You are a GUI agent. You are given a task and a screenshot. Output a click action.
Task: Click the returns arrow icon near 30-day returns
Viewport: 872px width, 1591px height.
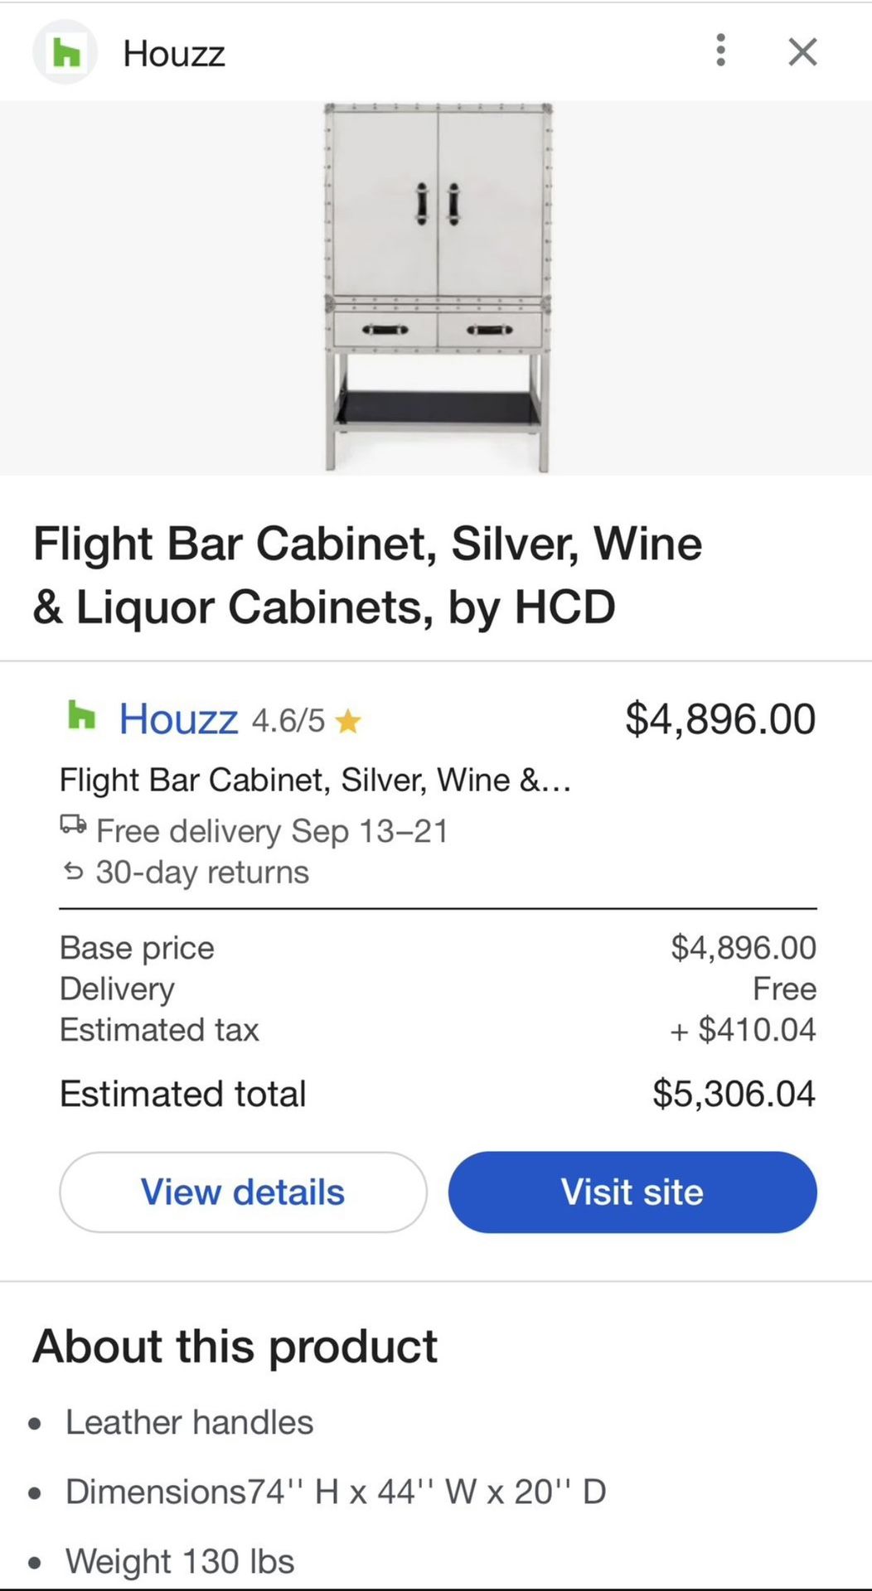pyautogui.click(x=74, y=871)
